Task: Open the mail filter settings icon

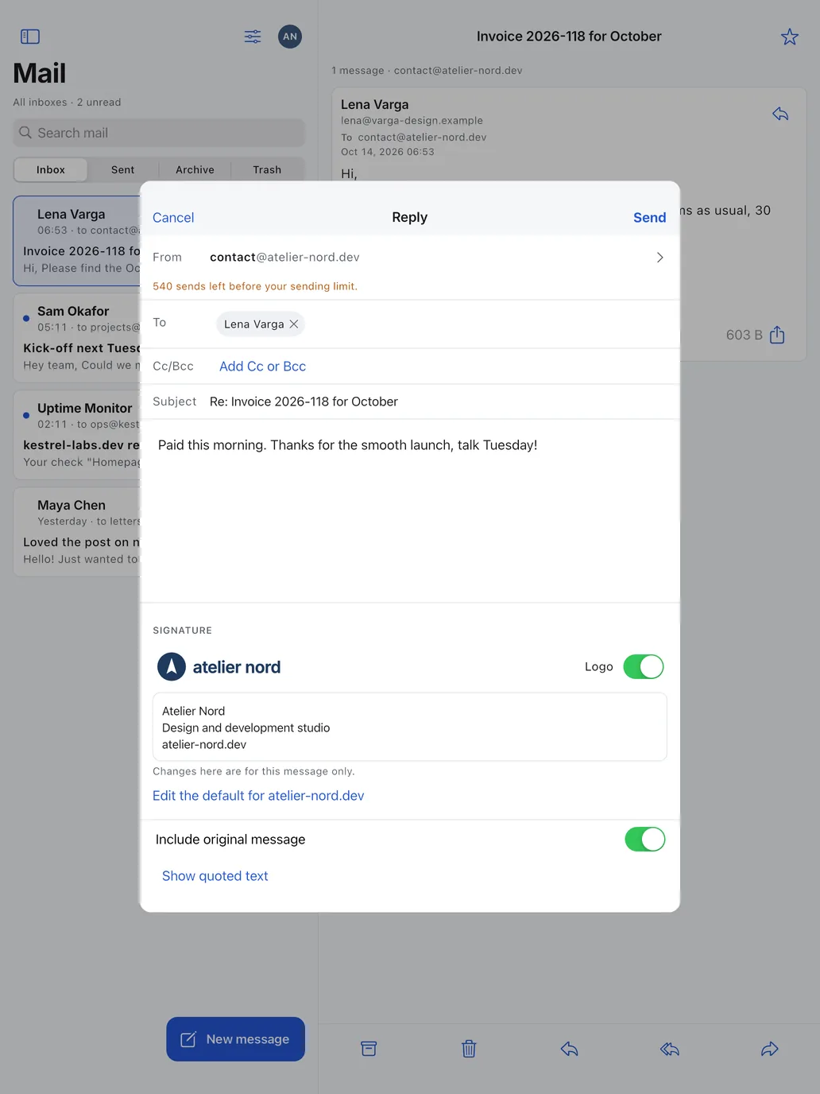Action: [x=253, y=37]
